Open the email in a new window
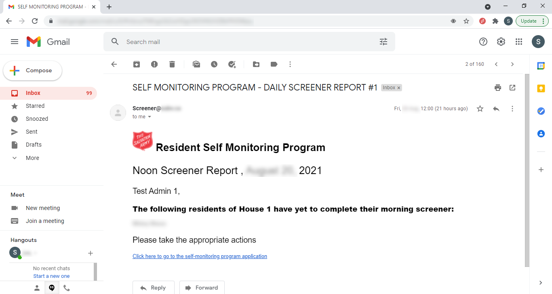The image size is (552, 294). click(512, 88)
